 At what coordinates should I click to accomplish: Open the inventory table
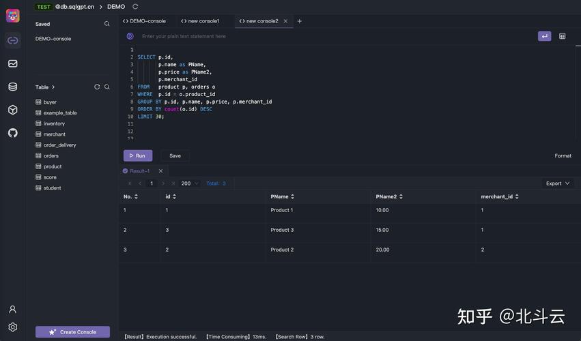(50, 123)
